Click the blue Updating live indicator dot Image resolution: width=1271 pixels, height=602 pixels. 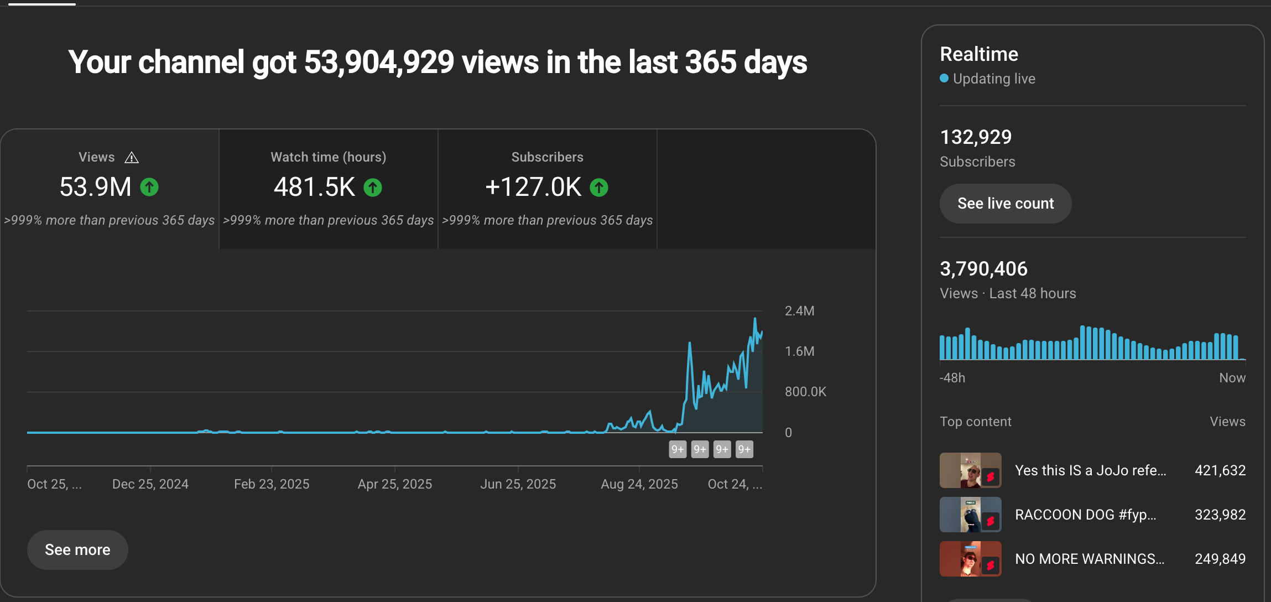coord(944,79)
